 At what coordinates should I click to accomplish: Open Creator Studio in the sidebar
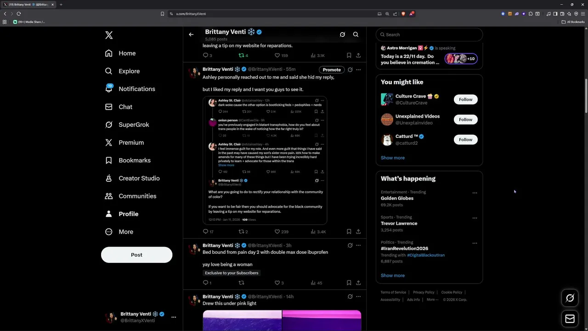(132, 178)
